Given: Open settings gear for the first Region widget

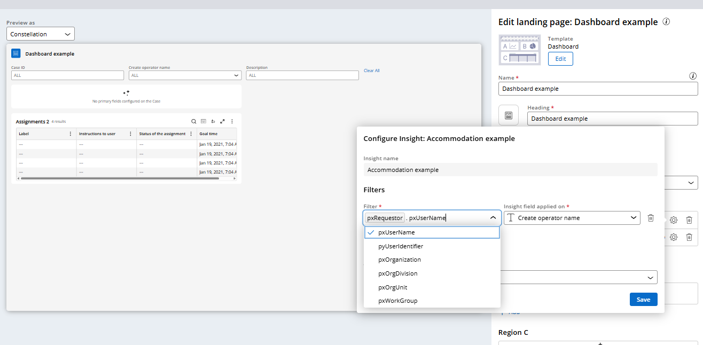Looking at the screenshot, I should pos(673,219).
